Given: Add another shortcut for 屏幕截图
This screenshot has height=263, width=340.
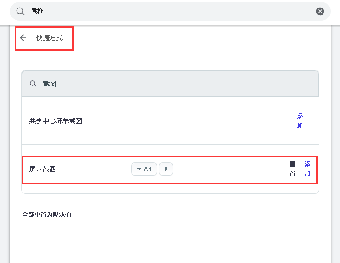Looking at the screenshot, I should [x=307, y=169].
